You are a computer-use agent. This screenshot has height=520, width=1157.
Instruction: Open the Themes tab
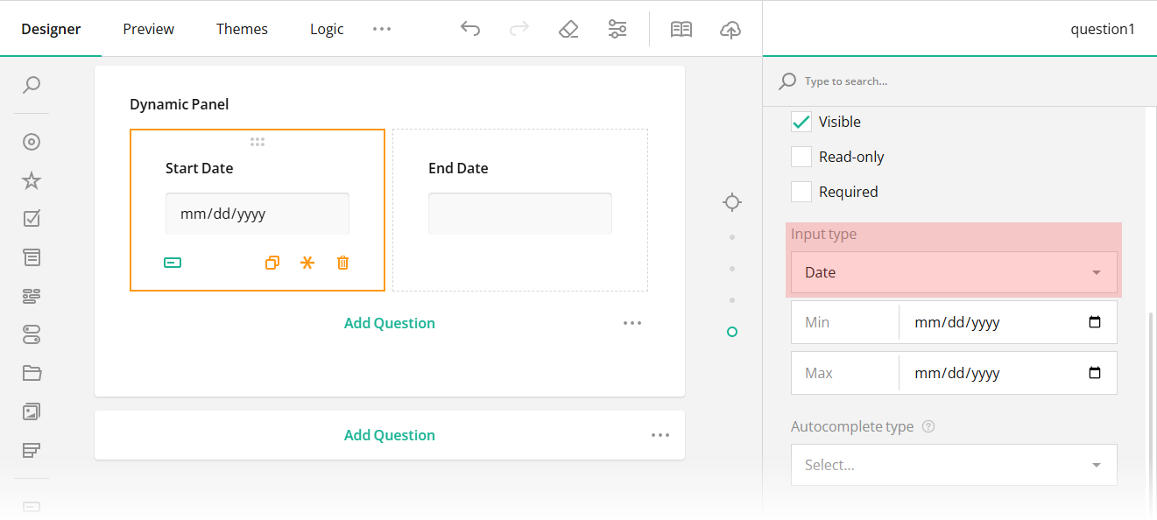pyautogui.click(x=242, y=29)
